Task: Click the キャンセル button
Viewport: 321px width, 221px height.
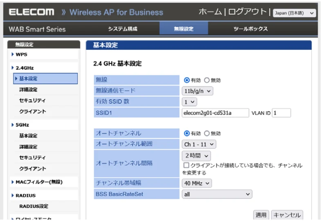Action: pyautogui.click(x=287, y=215)
